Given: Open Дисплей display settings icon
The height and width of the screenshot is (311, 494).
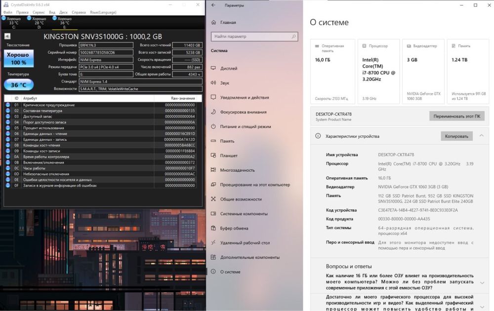Looking at the screenshot, I should pos(213,68).
